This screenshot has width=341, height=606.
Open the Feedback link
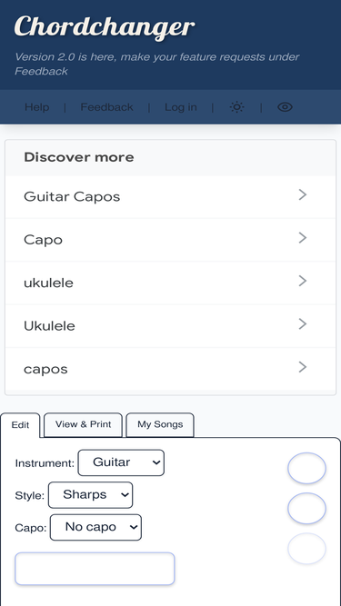tap(106, 107)
